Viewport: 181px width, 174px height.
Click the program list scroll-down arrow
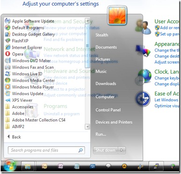click(x=87, y=127)
